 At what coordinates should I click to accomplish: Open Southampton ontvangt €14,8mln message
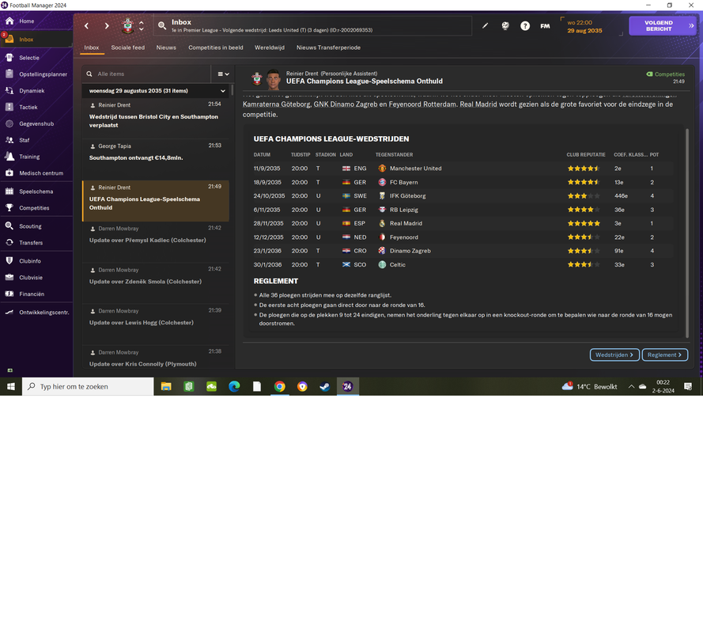click(156, 159)
